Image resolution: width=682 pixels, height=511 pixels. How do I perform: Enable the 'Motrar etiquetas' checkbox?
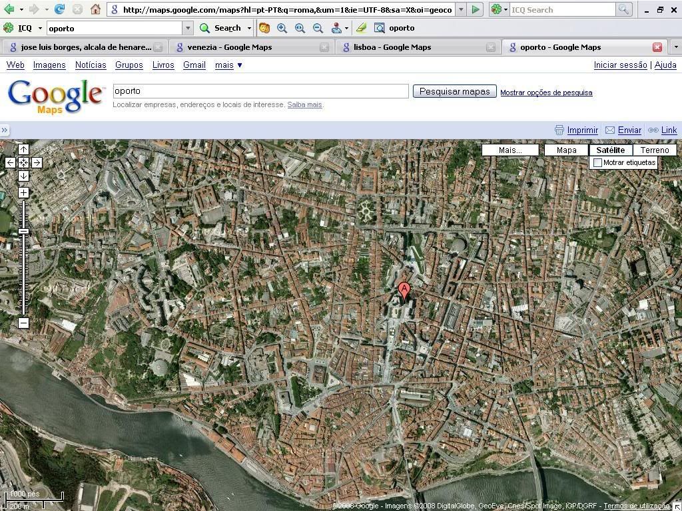[597, 162]
